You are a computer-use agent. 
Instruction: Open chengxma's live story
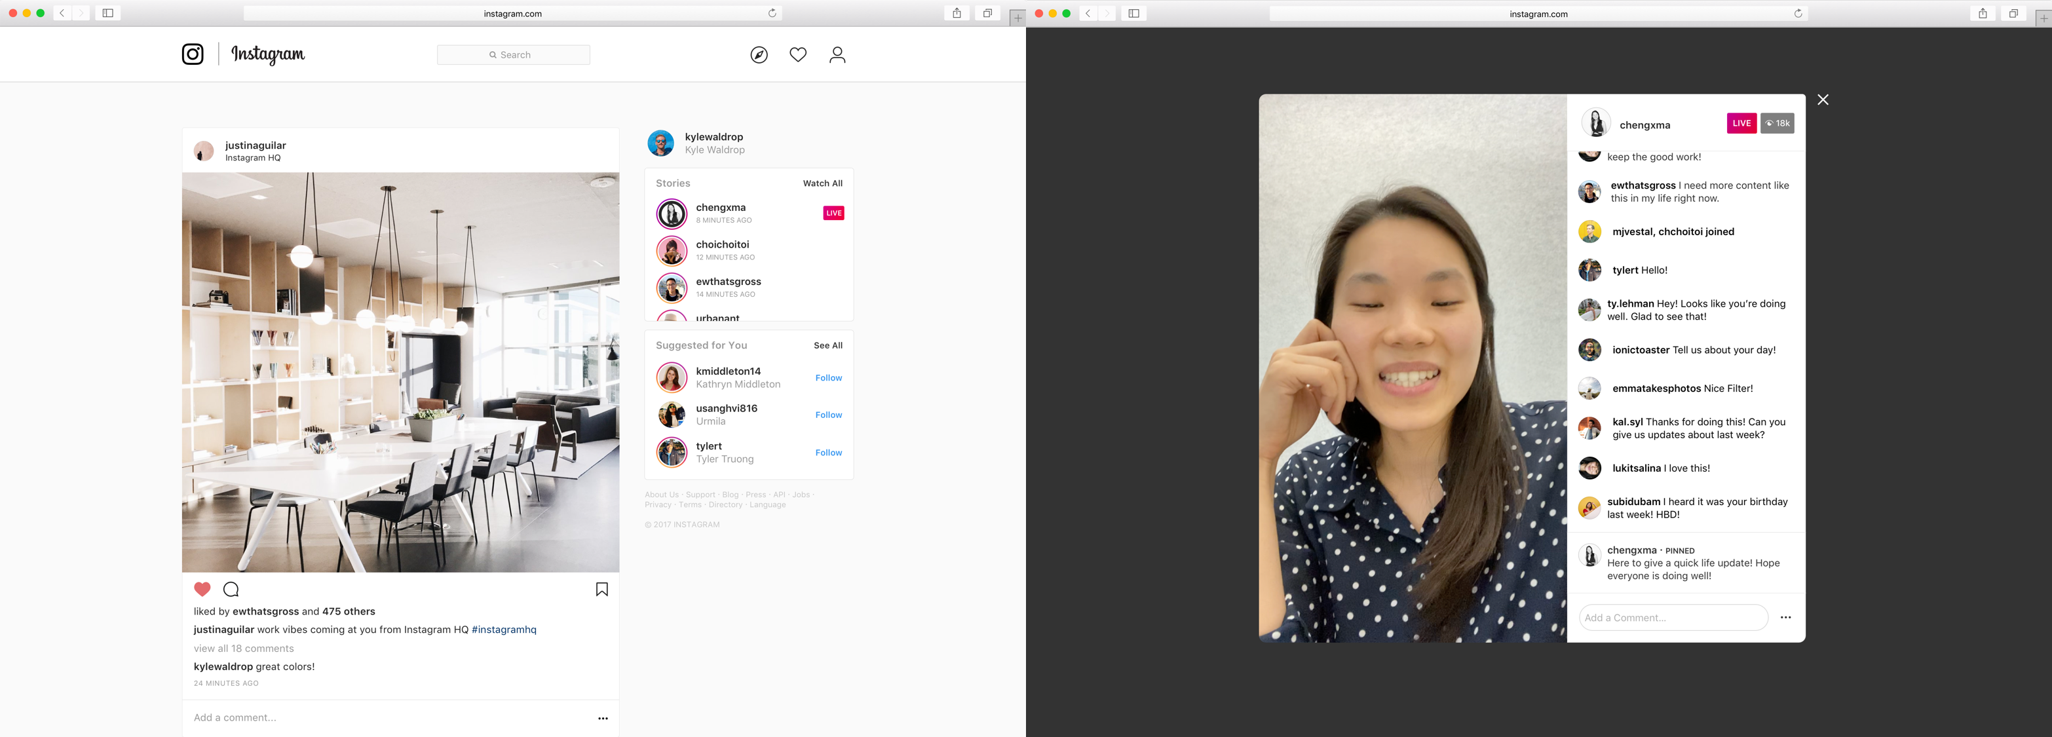[721, 213]
